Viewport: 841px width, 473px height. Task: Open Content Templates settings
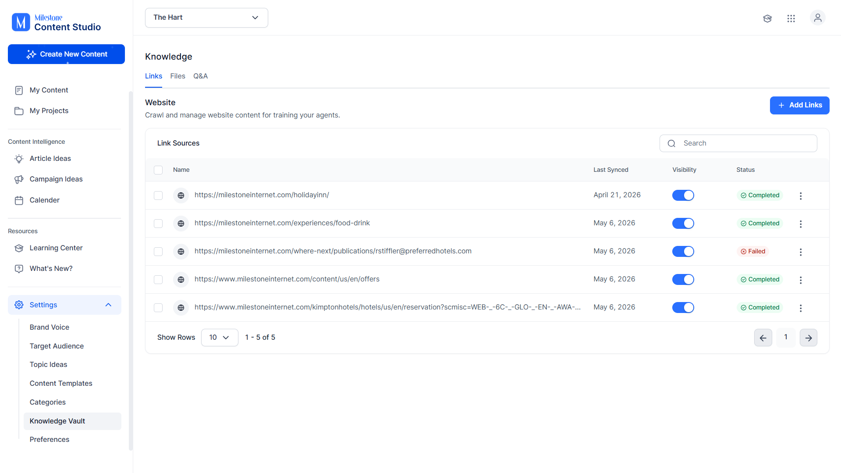coord(61,384)
